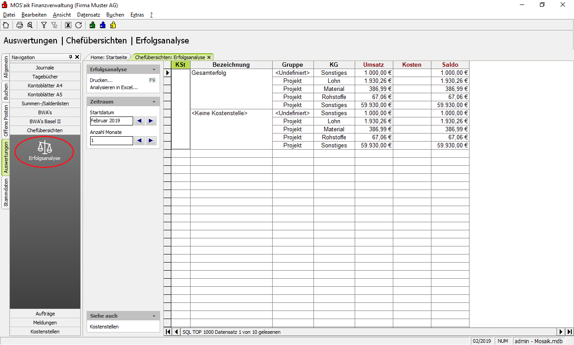The image size is (574, 345).
Task: Click the Excel export icon in the toolbar
Action: tap(68, 25)
